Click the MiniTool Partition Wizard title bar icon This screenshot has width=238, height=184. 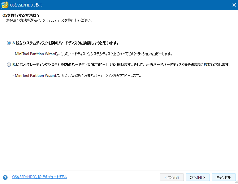[x=5, y=5]
